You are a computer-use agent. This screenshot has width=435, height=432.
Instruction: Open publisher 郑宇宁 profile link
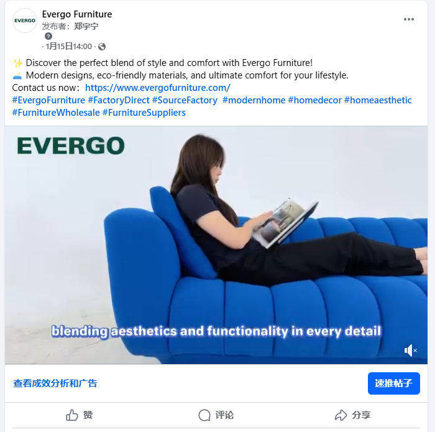[86, 26]
